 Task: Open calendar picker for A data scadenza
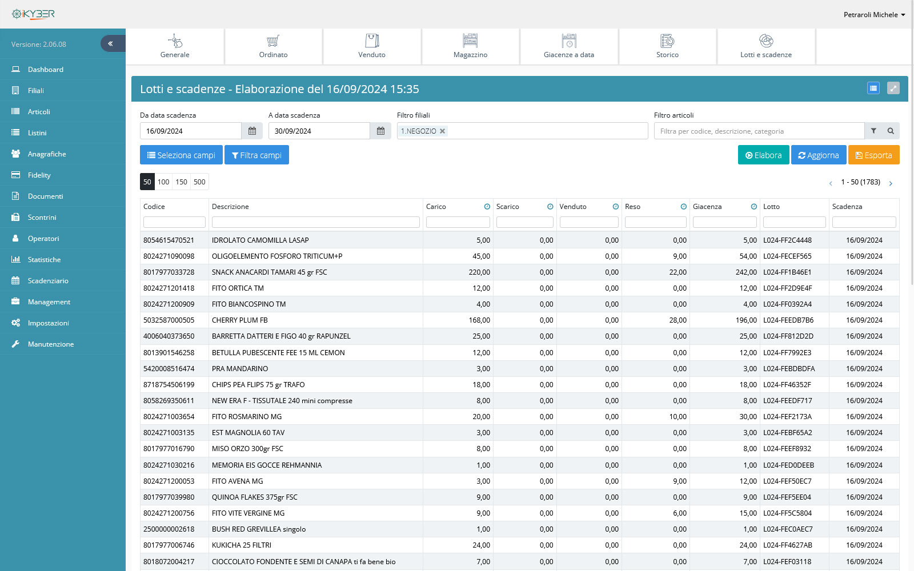coord(380,131)
